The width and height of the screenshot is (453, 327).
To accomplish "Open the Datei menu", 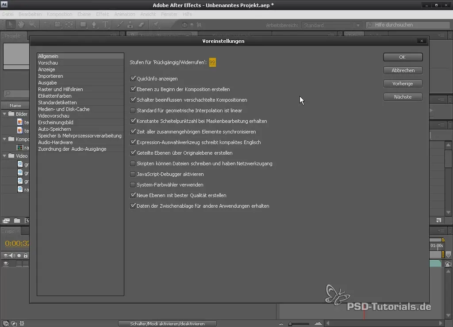I will 8,14.
